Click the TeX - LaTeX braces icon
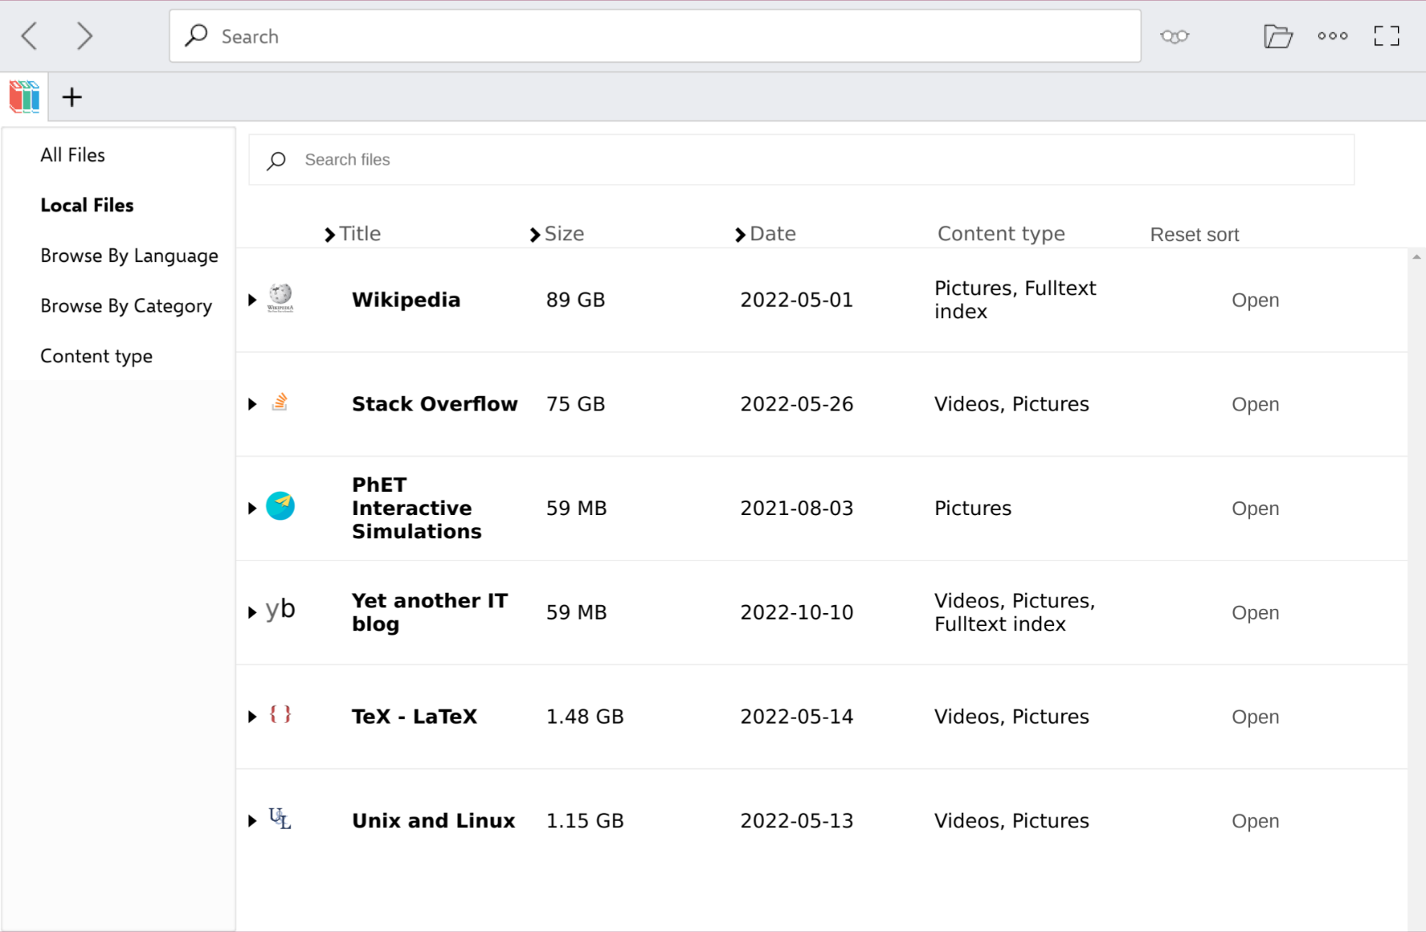This screenshot has width=1426, height=932. click(280, 716)
